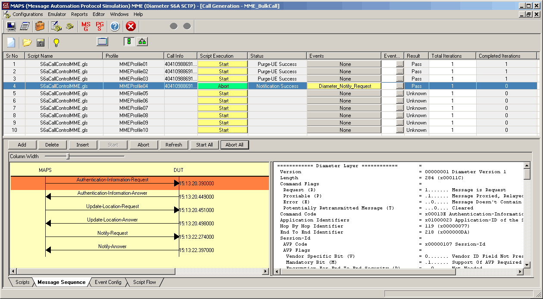This screenshot has width=543, height=299.
Task: Click the Delete button
Action: point(52,145)
